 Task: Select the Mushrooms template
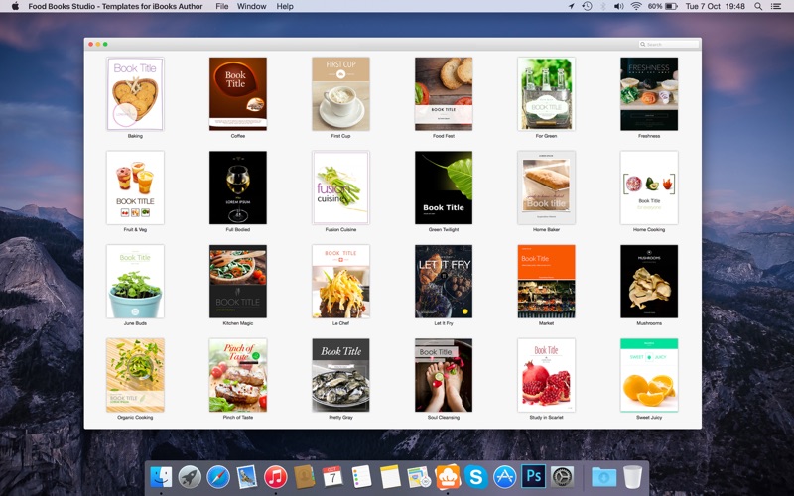point(649,282)
